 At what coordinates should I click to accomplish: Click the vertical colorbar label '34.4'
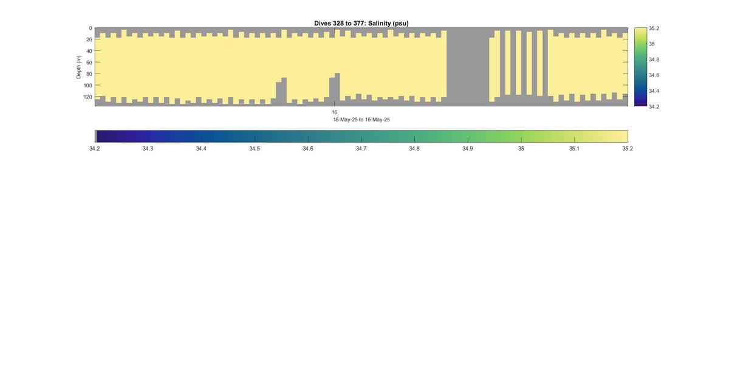654,91
